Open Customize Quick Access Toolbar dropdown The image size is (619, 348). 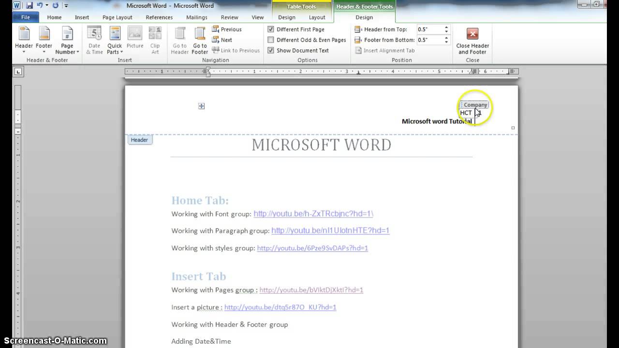(x=66, y=6)
